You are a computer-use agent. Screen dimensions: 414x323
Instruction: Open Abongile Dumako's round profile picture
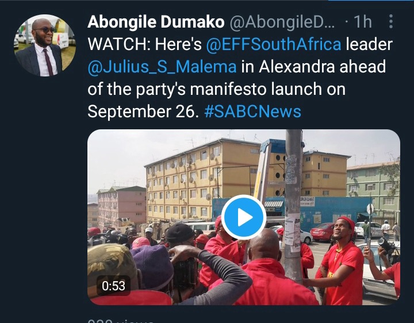(45, 45)
